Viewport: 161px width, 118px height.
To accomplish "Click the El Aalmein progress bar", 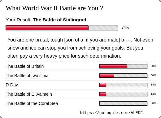I will pos(123,94).
